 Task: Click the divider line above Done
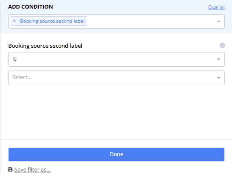[116, 139]
